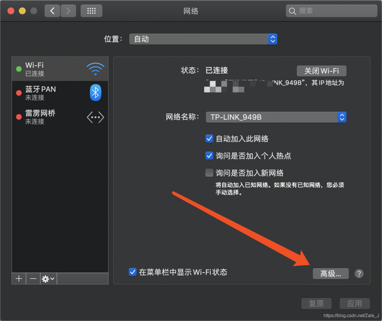Image resolution: width=382 pixels, height=321 pixels.
Task: Disable 询问是否加入个人热点
Action: click(x=209, y=156)
